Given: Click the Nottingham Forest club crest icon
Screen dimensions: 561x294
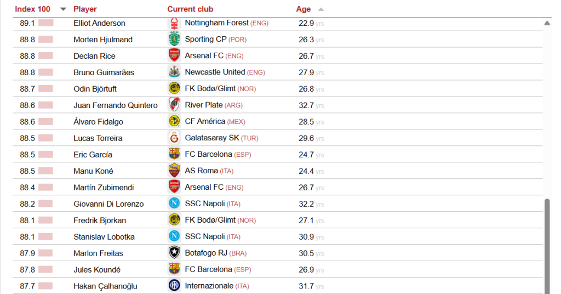Looking at the screenshot, I should (174, 23).
